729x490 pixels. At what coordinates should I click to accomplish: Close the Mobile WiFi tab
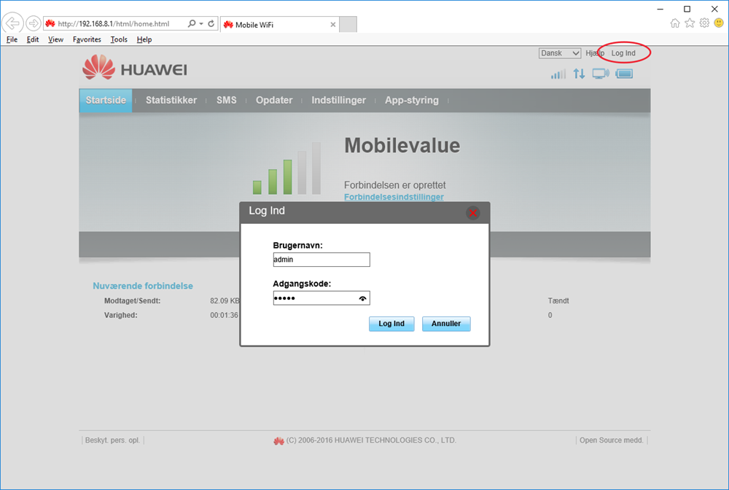point(333,25)
